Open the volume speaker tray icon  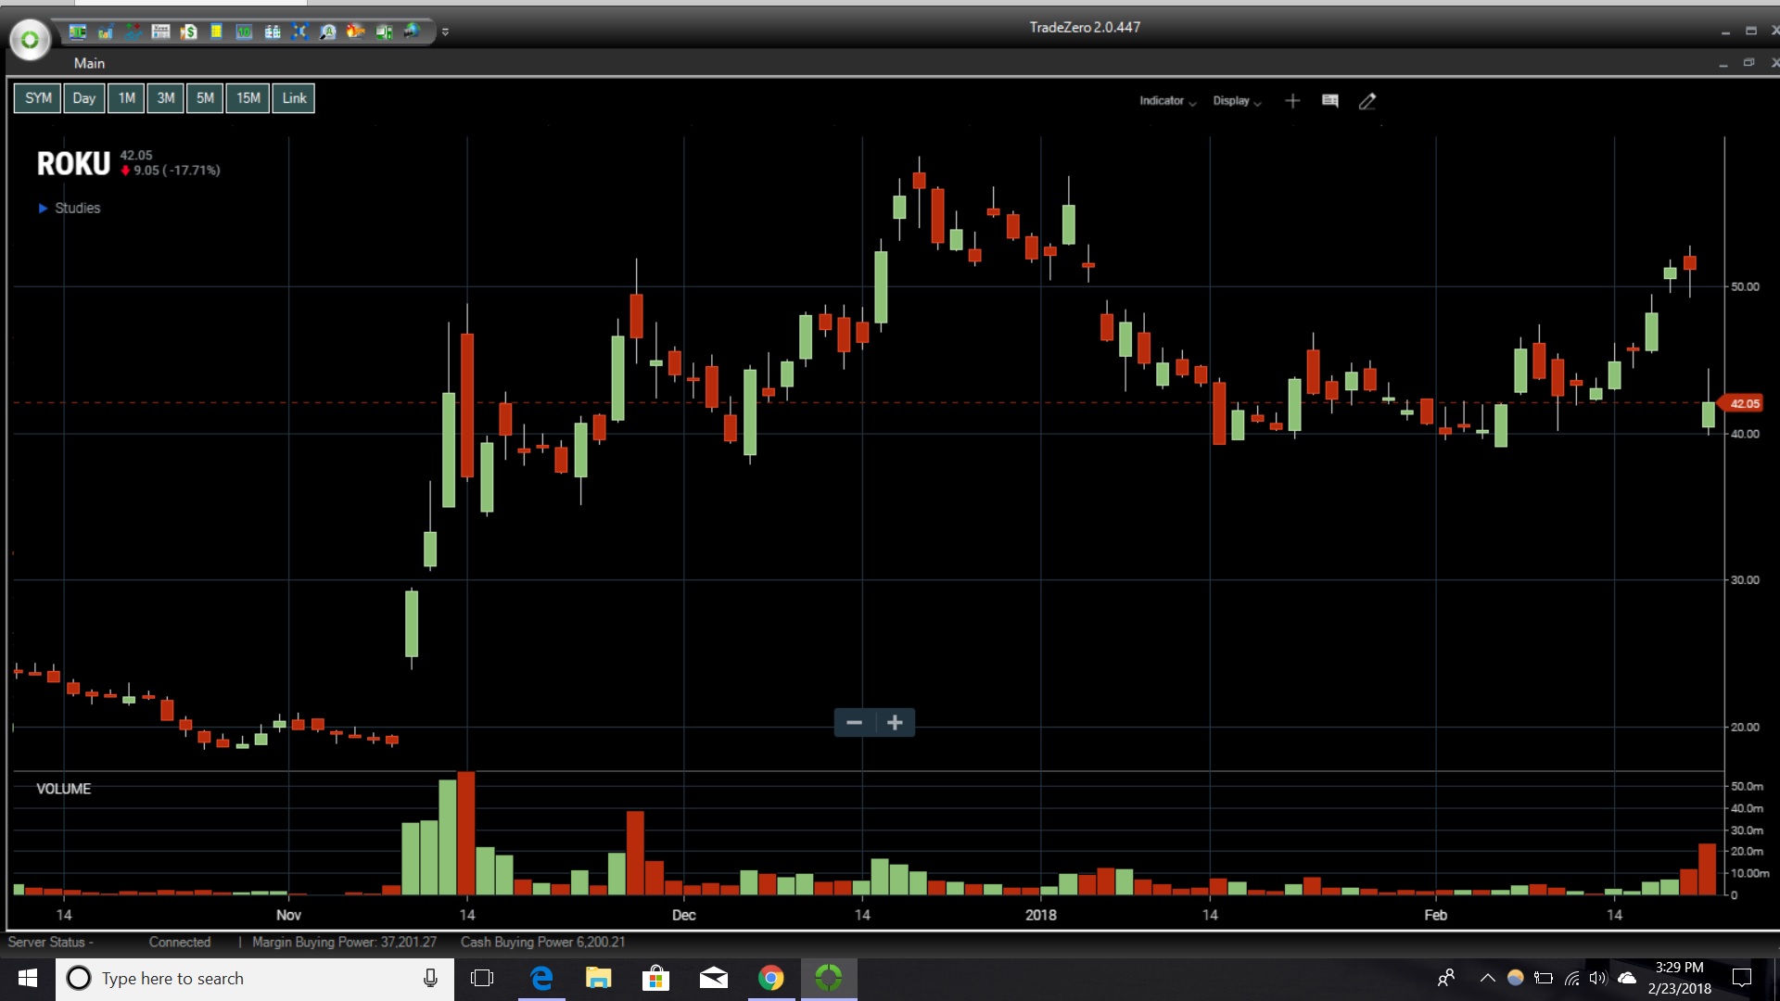[1598, 979]
